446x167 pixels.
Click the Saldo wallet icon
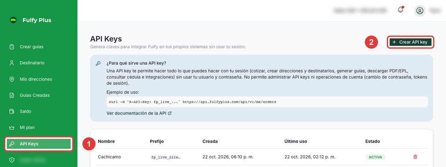12,111
